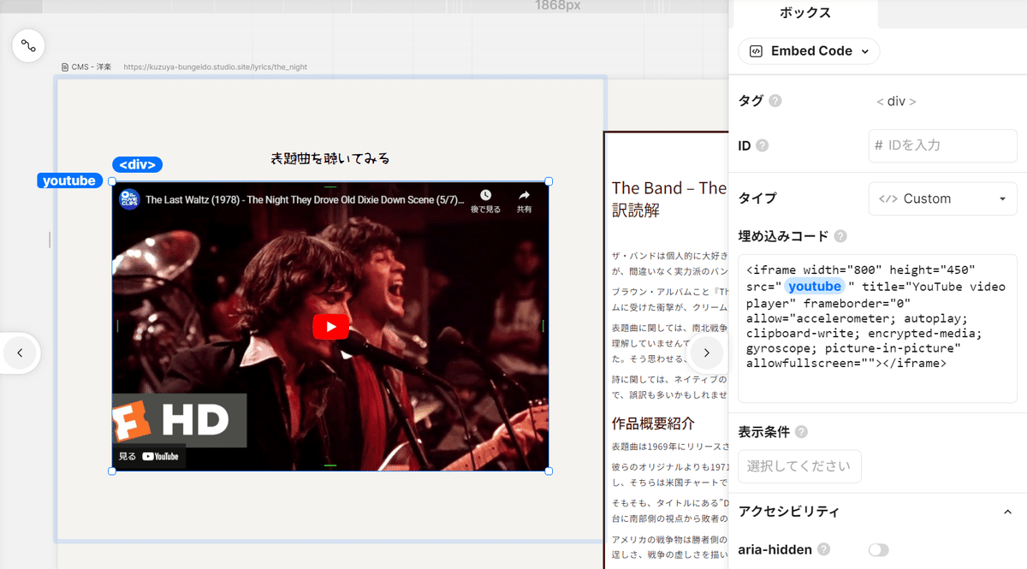Image resolution: width=1027 pixels, height=569 pixels.
Task: Click help icon next to ID
Action: [762, 145]
